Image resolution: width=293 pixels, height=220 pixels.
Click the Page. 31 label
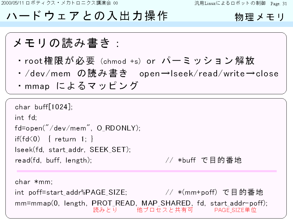279,3
